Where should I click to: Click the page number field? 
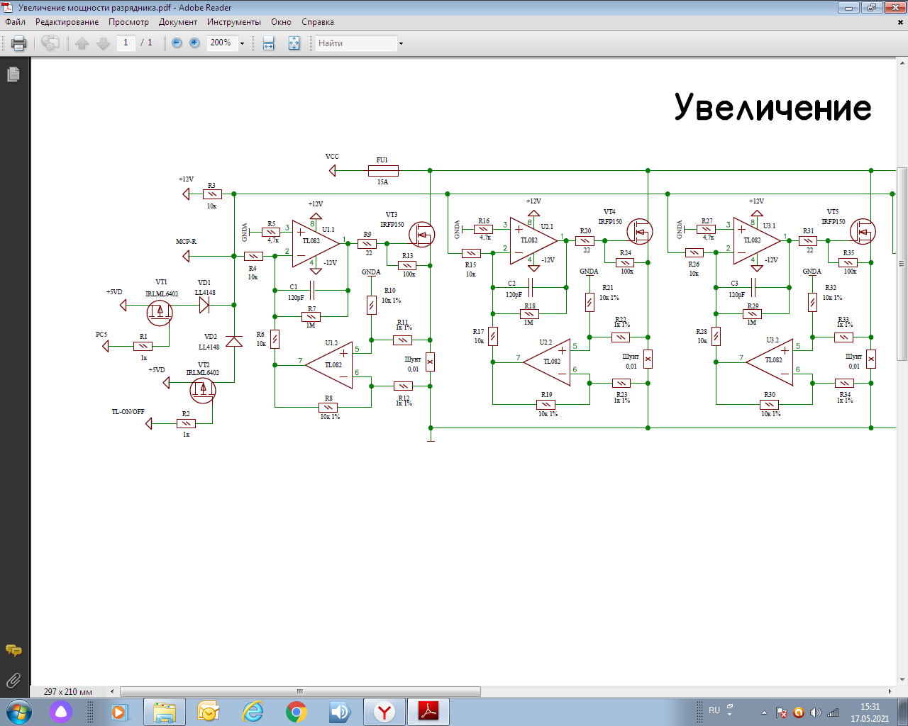(x=126, y=43)
